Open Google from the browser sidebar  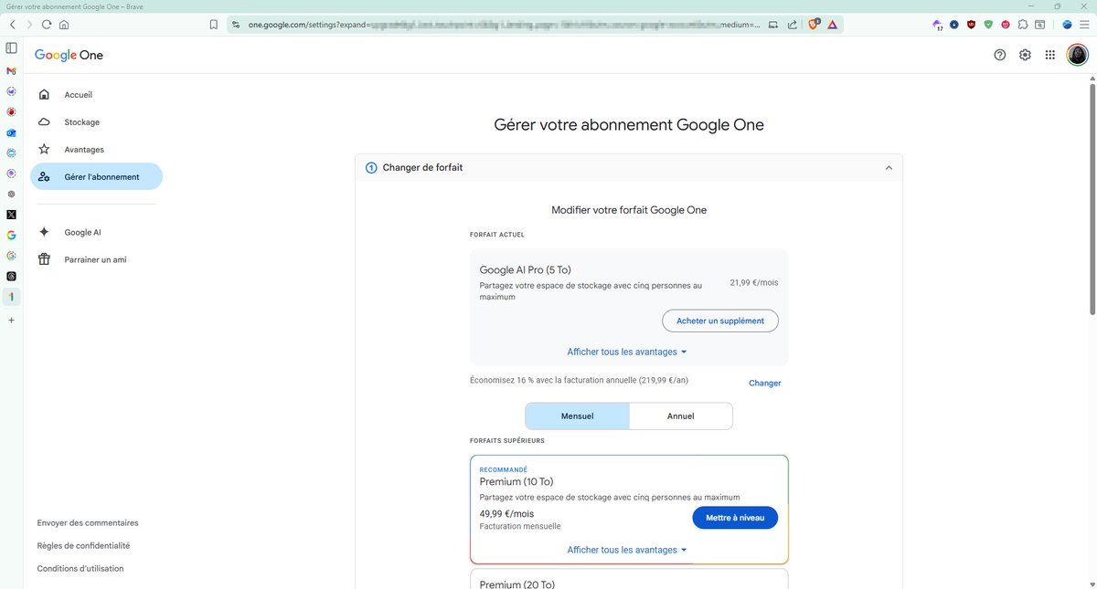coord(11,235)
